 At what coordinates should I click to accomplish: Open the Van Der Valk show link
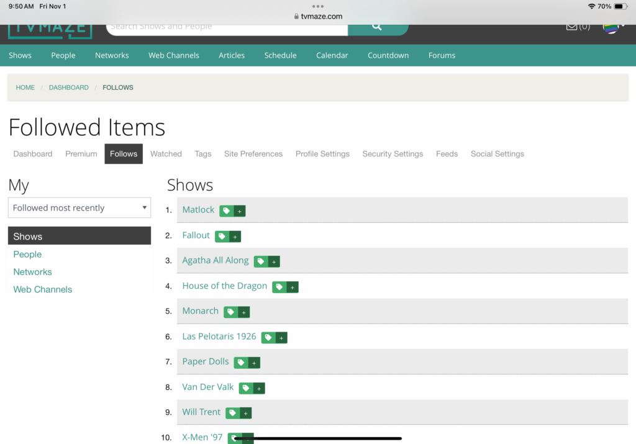pos(207,387)
